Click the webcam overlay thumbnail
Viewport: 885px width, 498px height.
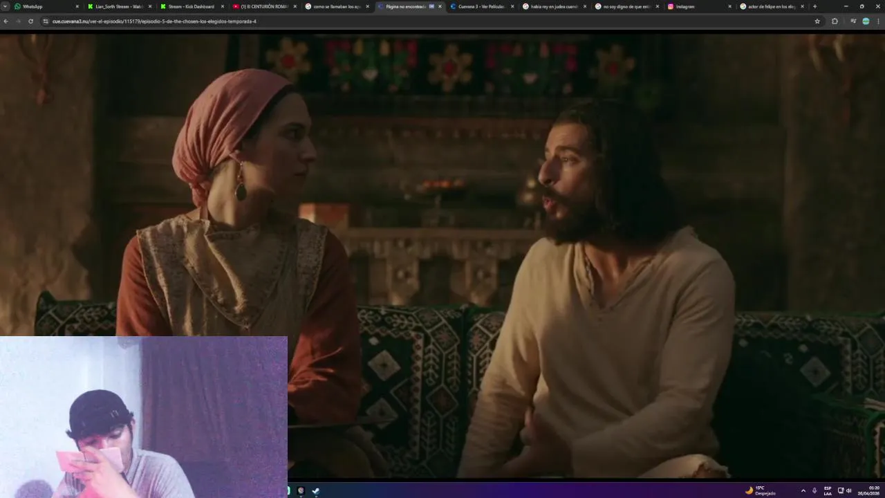144,417
